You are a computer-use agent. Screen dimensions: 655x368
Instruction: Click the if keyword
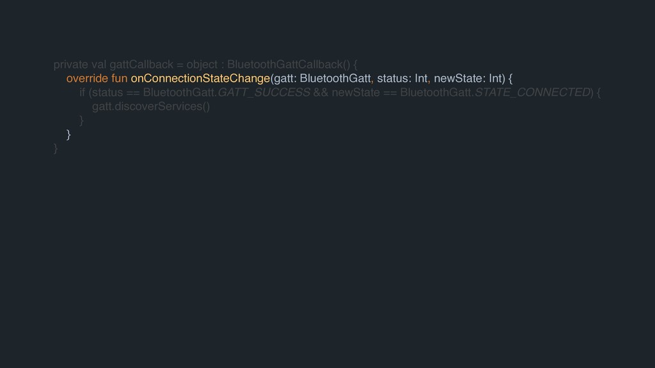pos(83,93)
